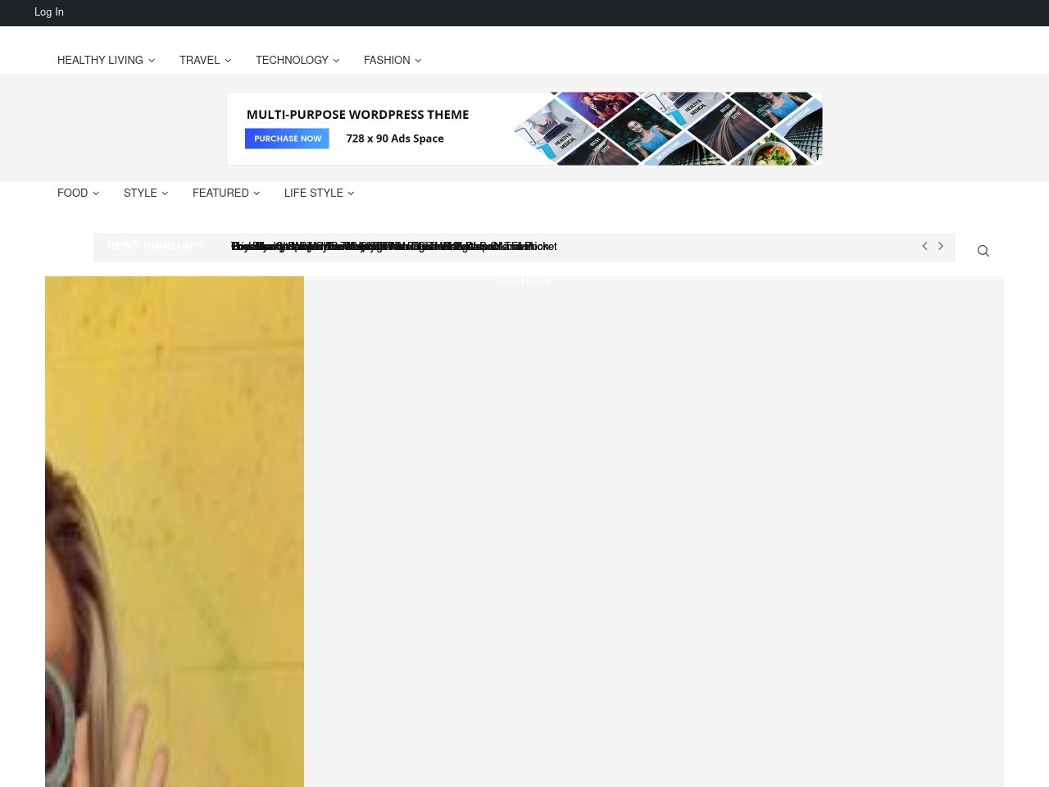Expand the chevron next to Featured

tap(257, 193)
